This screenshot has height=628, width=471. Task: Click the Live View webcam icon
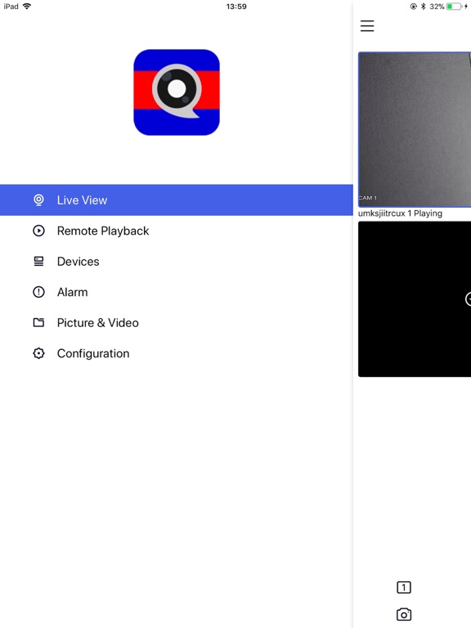point(39,200)
